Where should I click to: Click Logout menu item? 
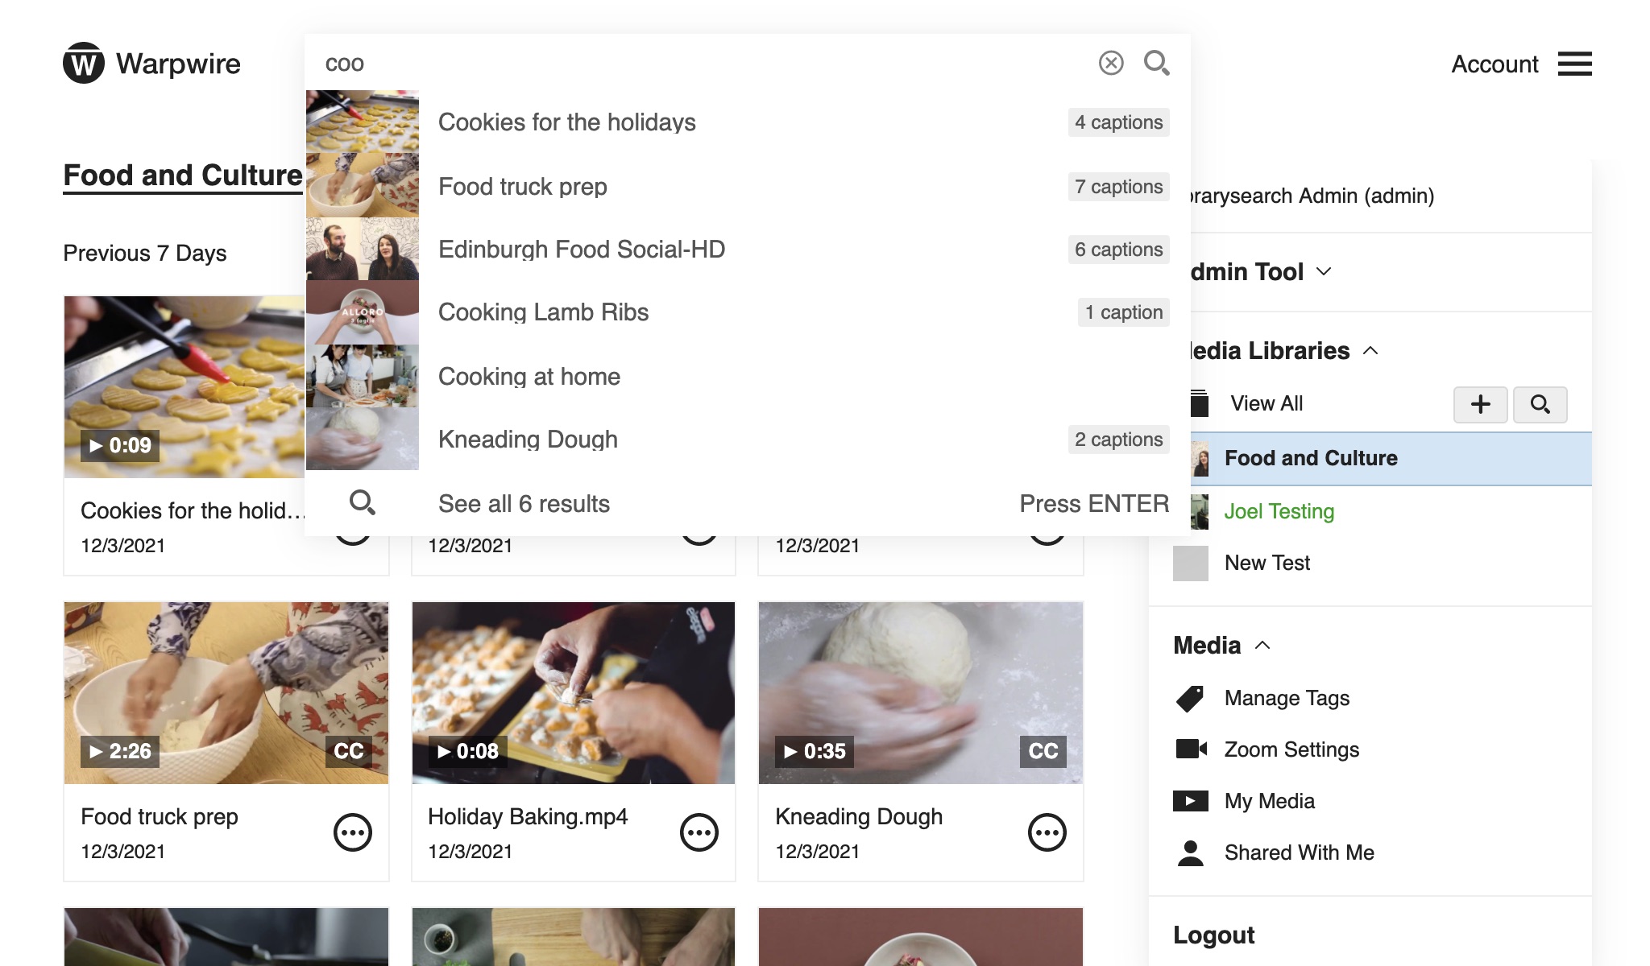pyautogui.click(x=1214, y=933)
